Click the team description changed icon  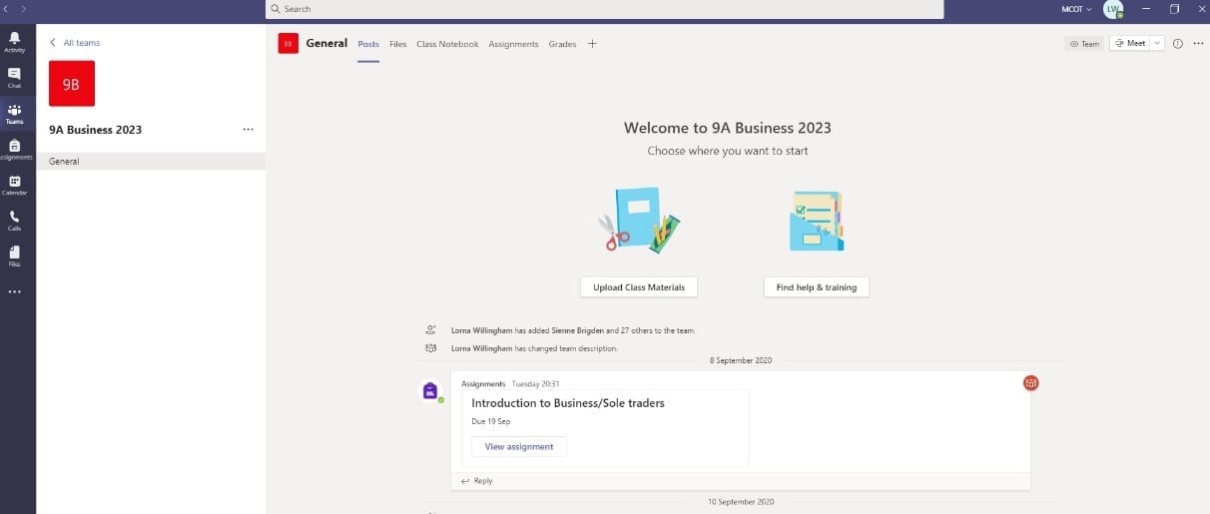[x=430, y=348]
